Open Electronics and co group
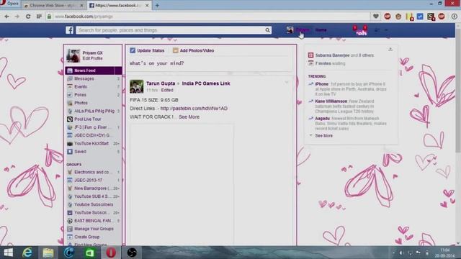The image size is (461, 259). point(93,172)
